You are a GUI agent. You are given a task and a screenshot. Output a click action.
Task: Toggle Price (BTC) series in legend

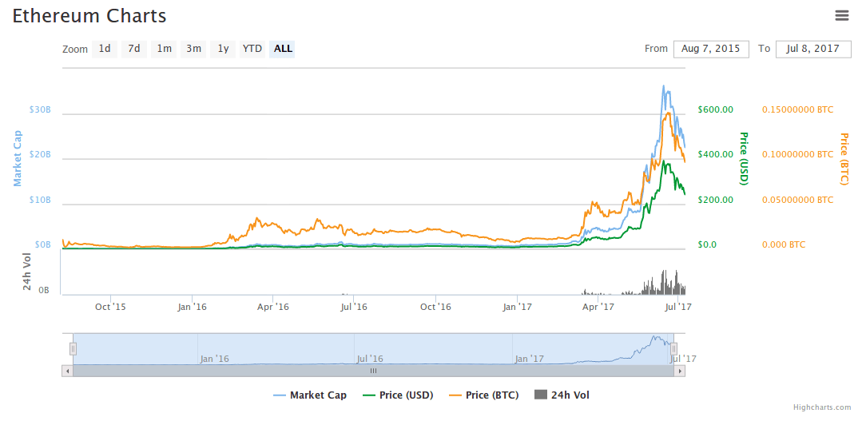pos(483,395)
